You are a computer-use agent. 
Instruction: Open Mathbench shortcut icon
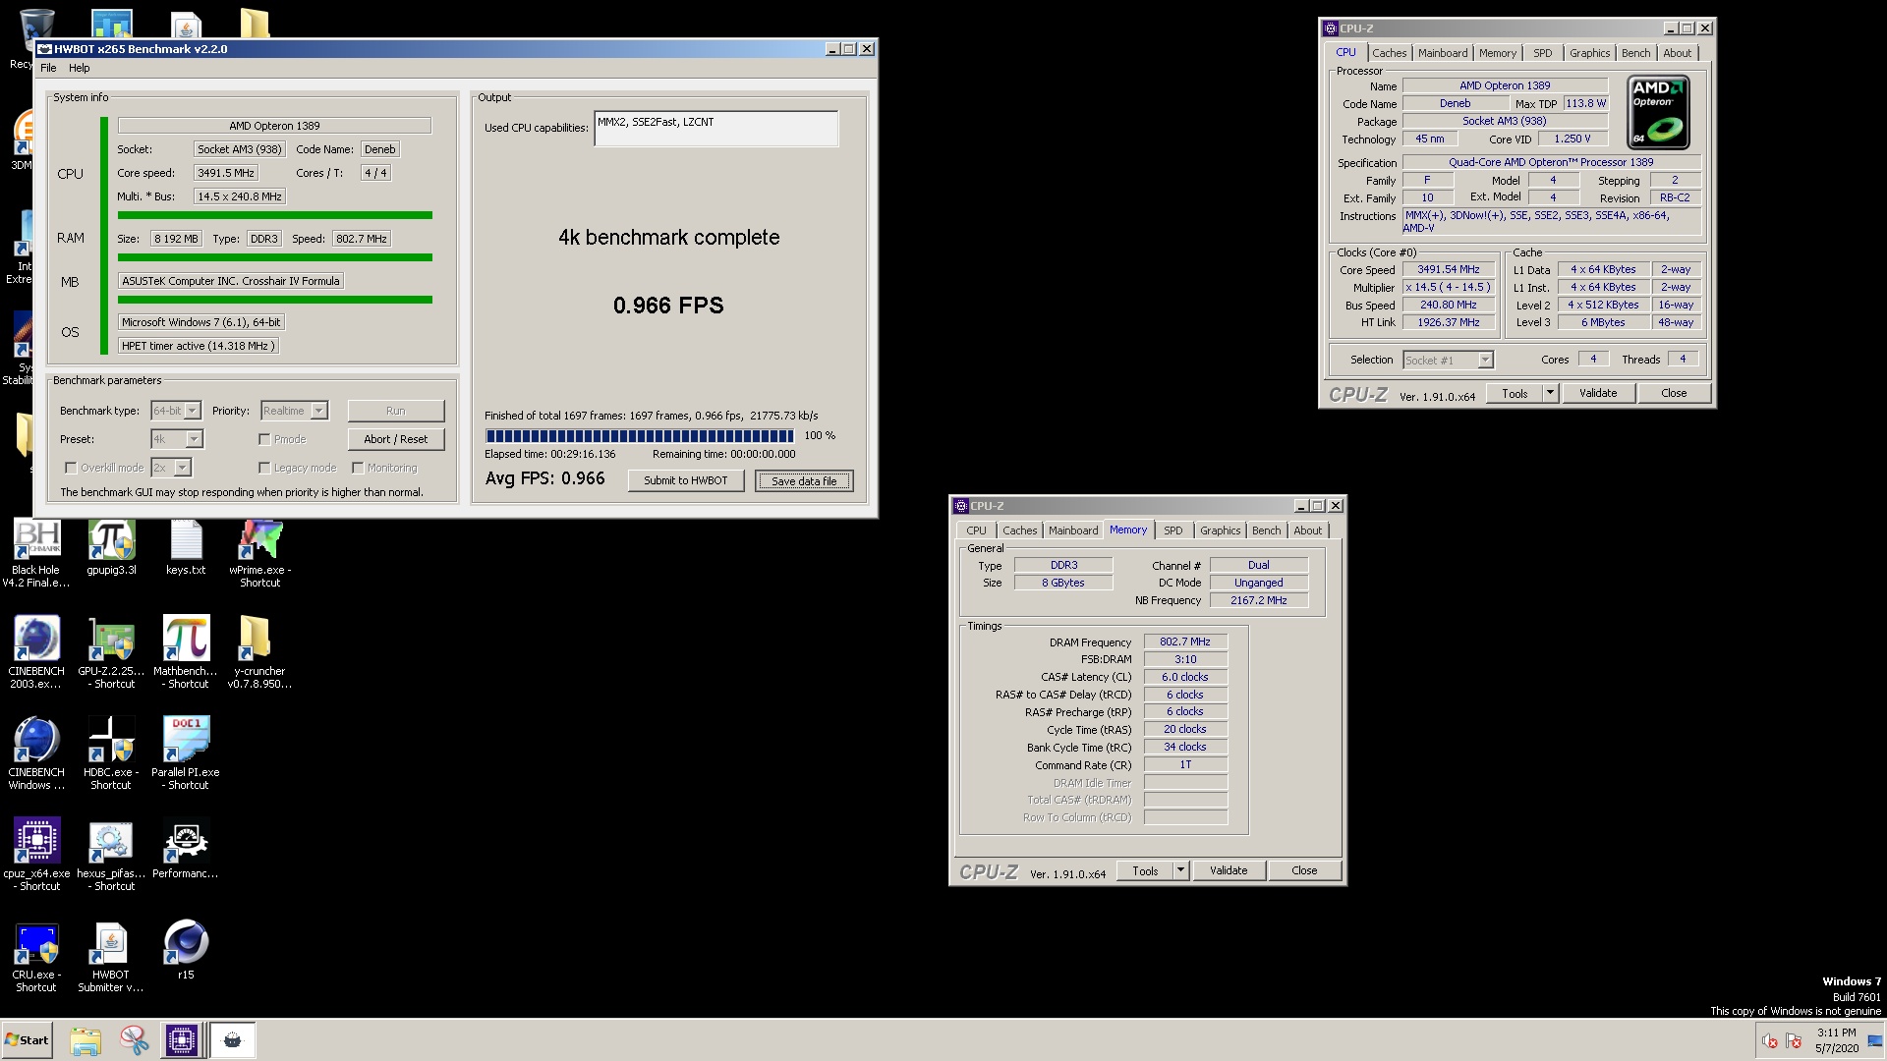186,652
